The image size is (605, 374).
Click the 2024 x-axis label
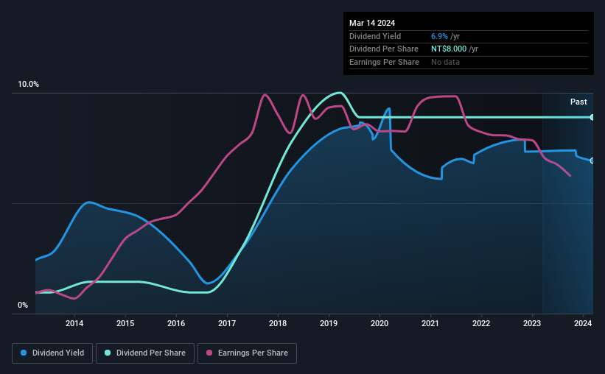[583, 323]
